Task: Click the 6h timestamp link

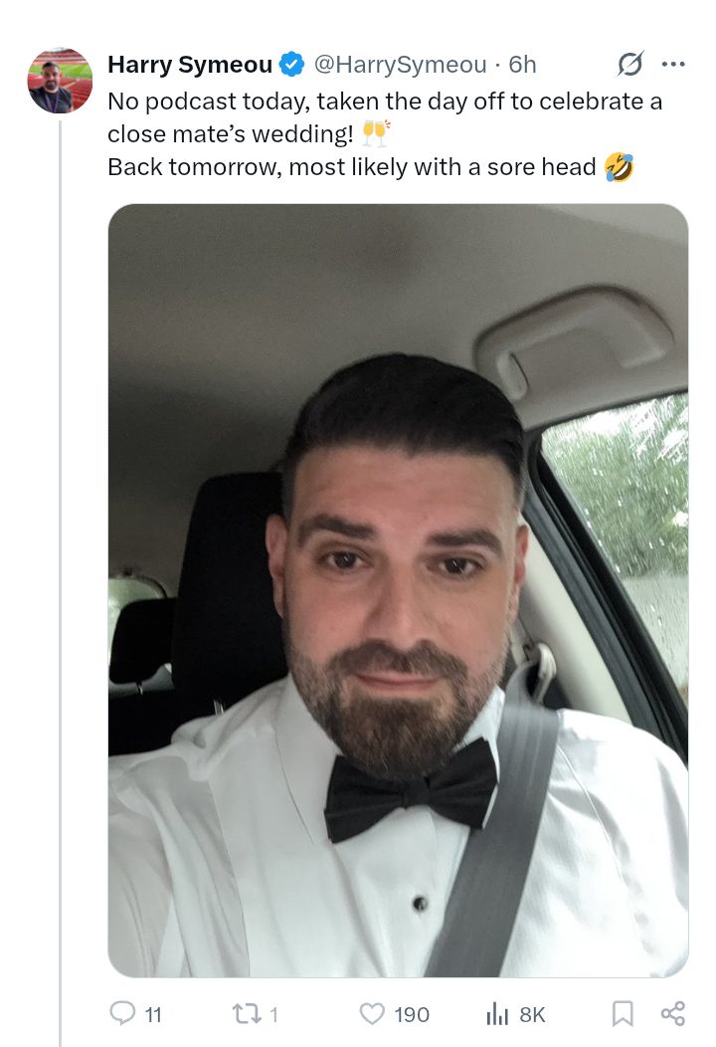Action: coord(522,64)
